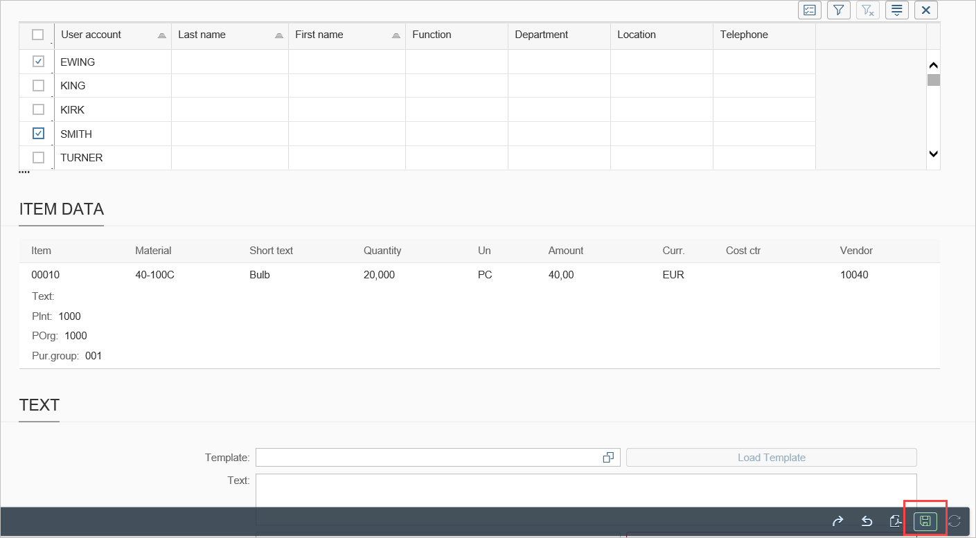The width and height of the screenshot is (976, 538).
Task: Click the undo arrow in bottom toolbar
Action: click(x=866, y=521)
